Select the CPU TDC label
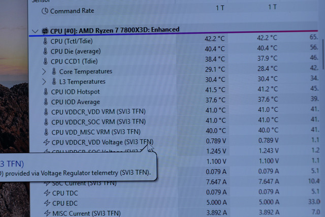The width and height of the screenshot is (325, 217). point(65,193)
